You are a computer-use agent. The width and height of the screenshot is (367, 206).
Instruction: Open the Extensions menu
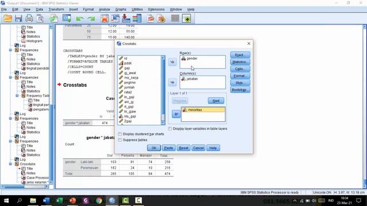157,9
